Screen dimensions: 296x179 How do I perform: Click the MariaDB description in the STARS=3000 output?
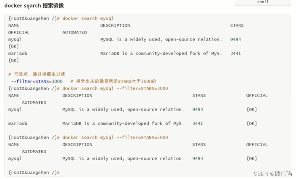click(123, 123)
